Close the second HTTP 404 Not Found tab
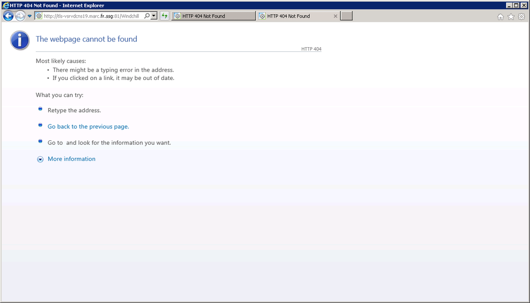Viewport: 530px width, 303px height. (335, 16)
